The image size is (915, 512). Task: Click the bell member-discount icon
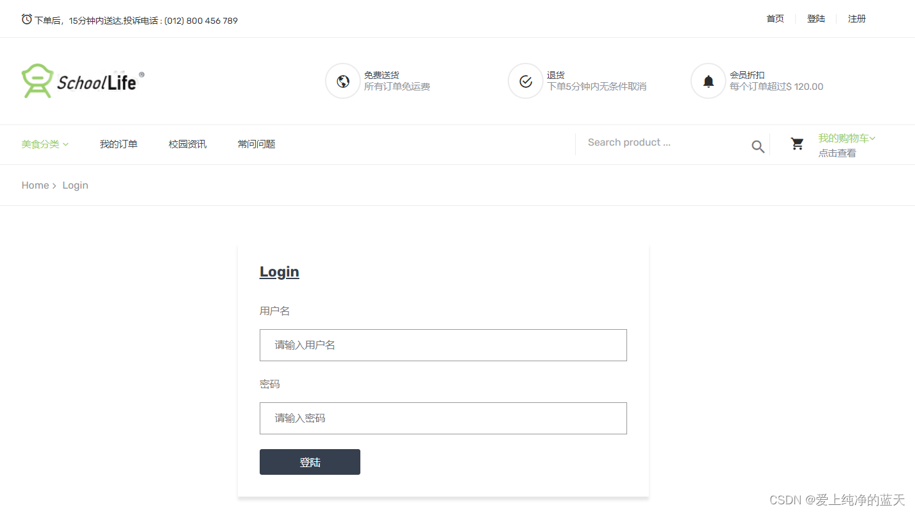pyautogui.click(x=709, y=81)
